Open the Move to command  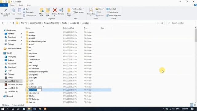pyautogui.click(x=41, y=12)
